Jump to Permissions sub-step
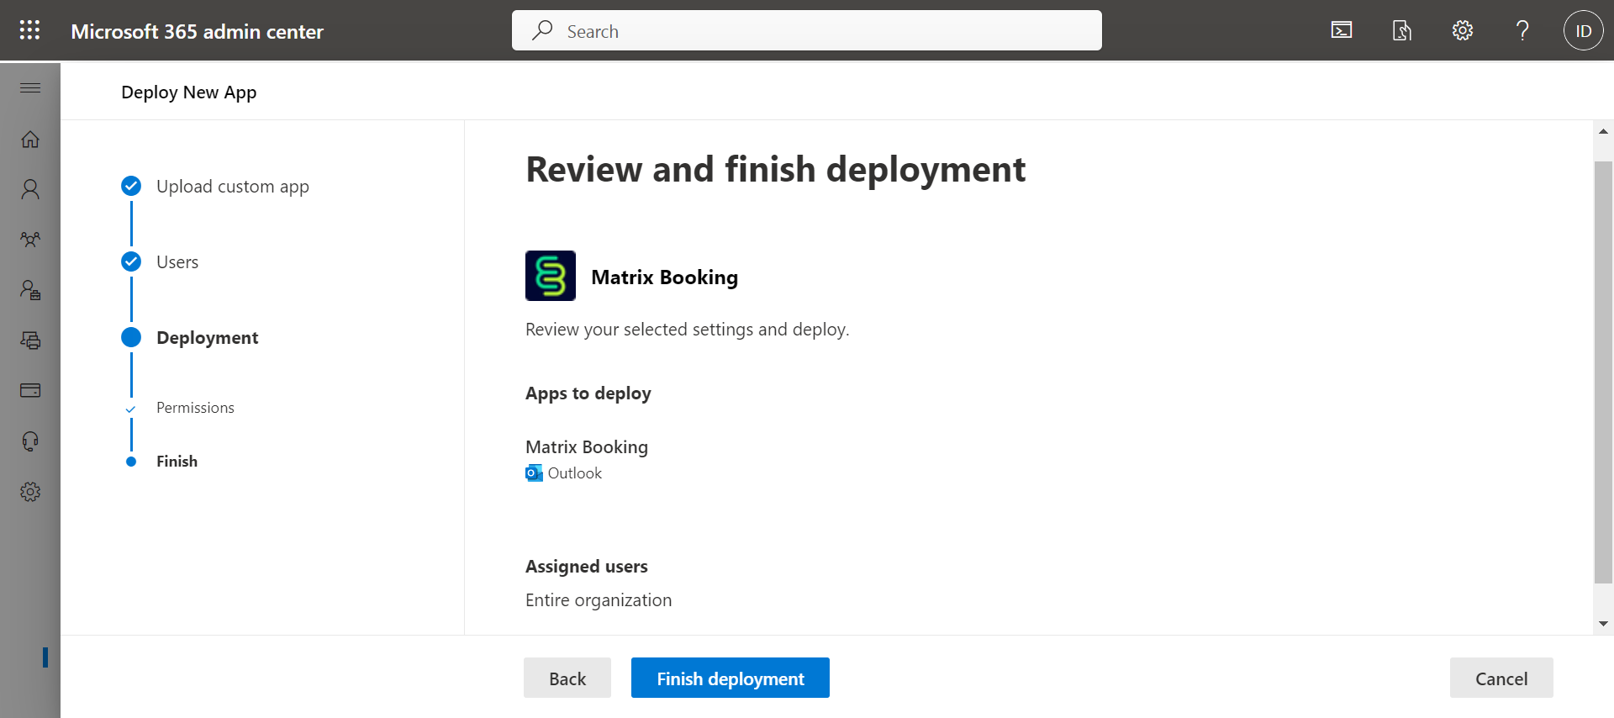1614x718 pixels. (x=195, y=408)
